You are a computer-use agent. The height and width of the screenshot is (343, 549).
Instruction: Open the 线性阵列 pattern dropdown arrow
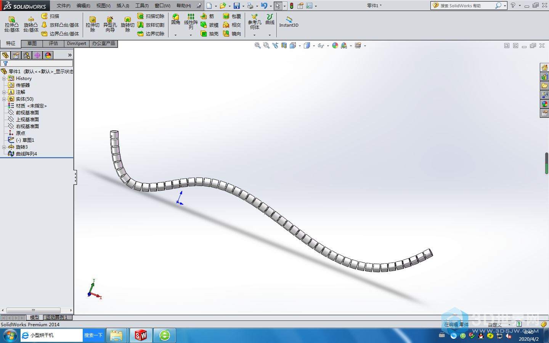click(x=191, y=35)
